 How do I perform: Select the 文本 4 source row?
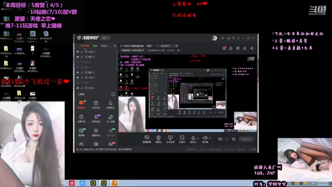tap(95, 52)
